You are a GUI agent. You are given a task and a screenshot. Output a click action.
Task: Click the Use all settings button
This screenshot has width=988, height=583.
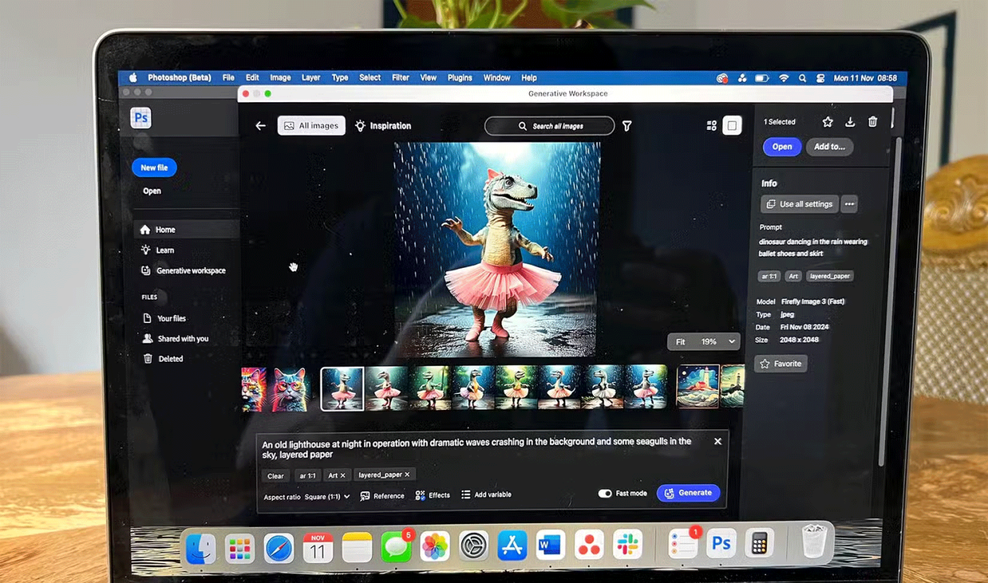pyautogui.click(x=800, y=204)
